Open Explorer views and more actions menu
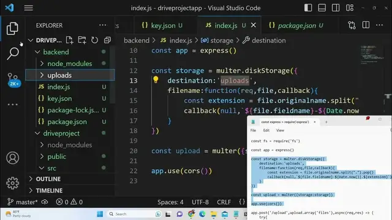 (102, 25)
